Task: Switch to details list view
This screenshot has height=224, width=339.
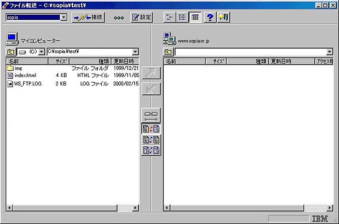Action: coord(195,17)
